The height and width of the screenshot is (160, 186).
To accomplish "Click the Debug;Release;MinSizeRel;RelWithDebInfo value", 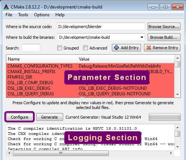I will [120, 66].
